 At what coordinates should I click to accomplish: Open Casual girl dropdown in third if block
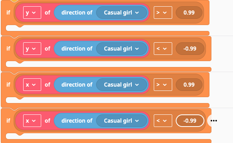click(122, 85)
